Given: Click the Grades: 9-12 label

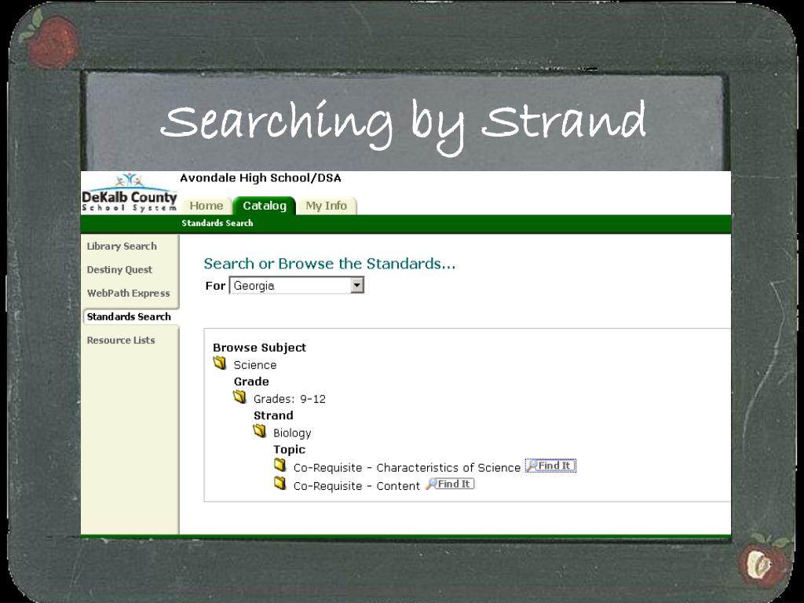Looking at the screenshot, I should click(x=290, y=399).
